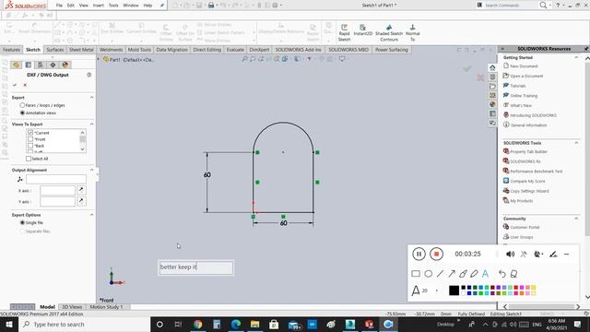Collapse the Community group
This screenshot has height=332, width=590.
coord(576,219)
